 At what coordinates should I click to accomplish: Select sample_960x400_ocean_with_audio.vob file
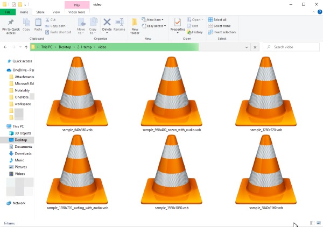point(171,94)
